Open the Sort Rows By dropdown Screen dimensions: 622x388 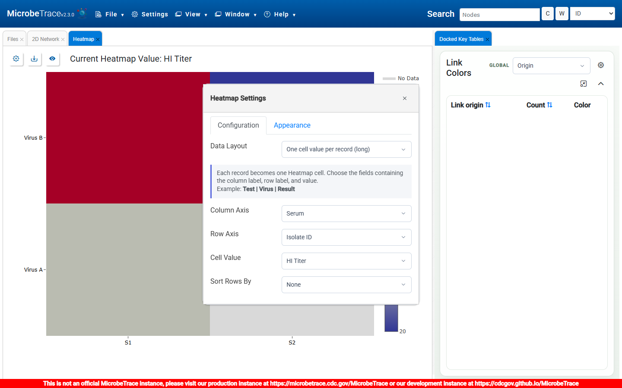click(346, 285)
